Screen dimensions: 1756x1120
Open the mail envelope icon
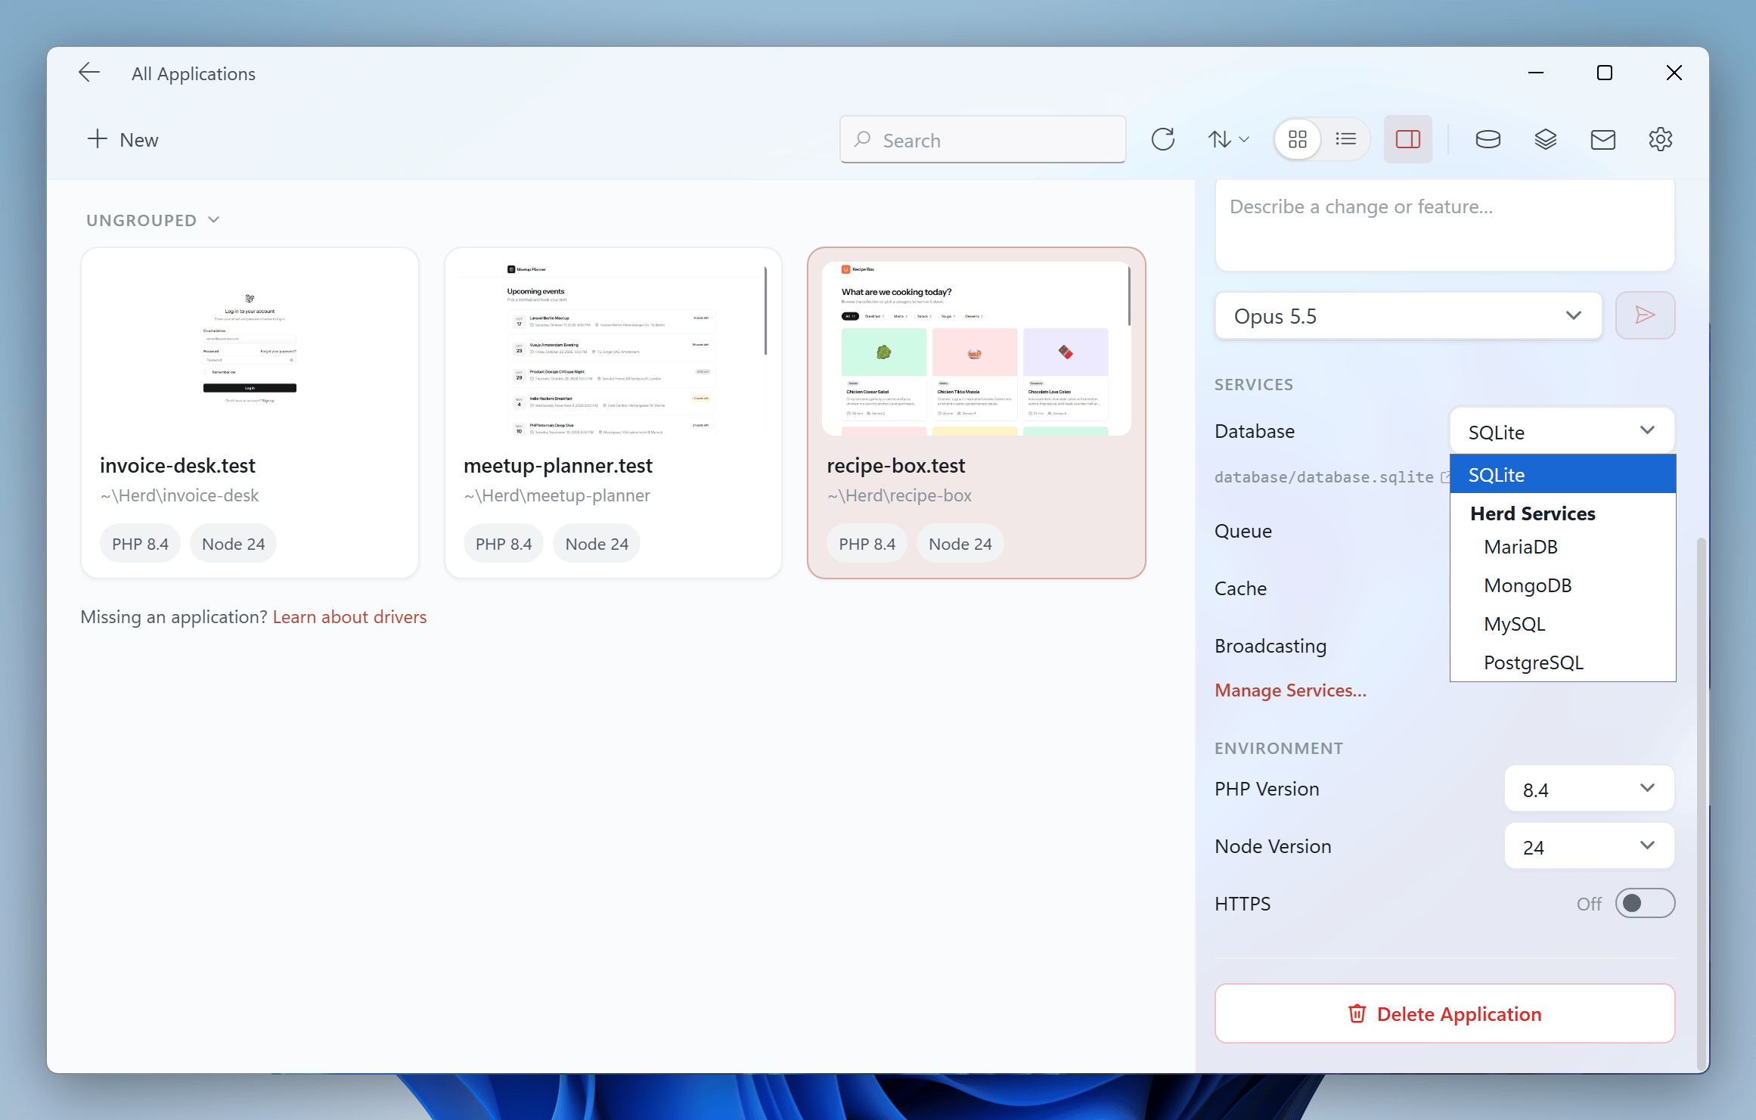[x=1602, y=140]
